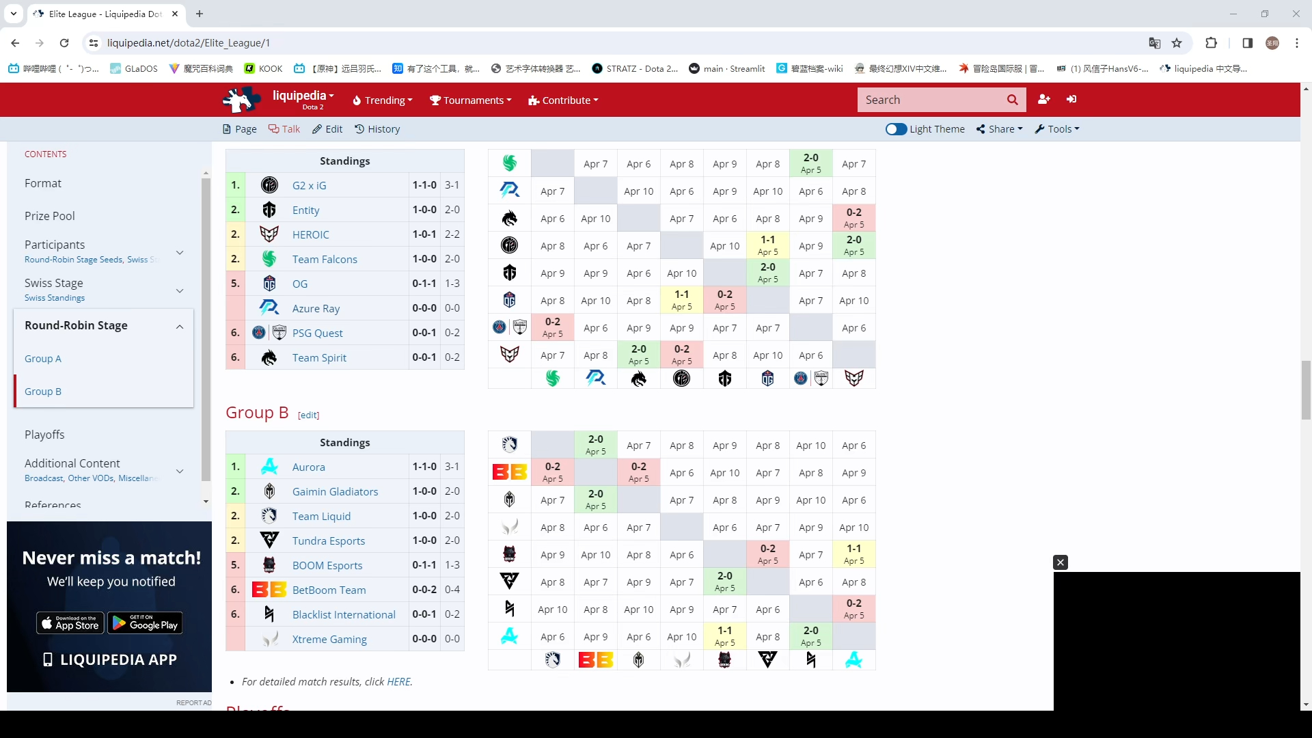Viewport: 1312px width, 738px height.
Task: Bookmark this page with star icon
Action: click(x=1177, y=43)
